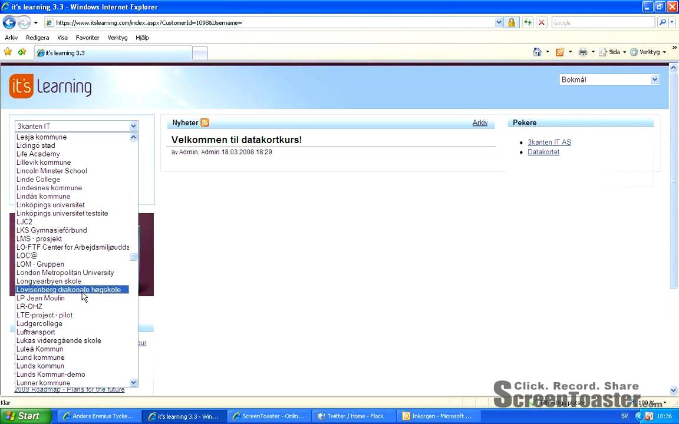This screenshot has width=679, height=424.
Task: Open the 3kanten IT AS link
Action: coord(549,143)
